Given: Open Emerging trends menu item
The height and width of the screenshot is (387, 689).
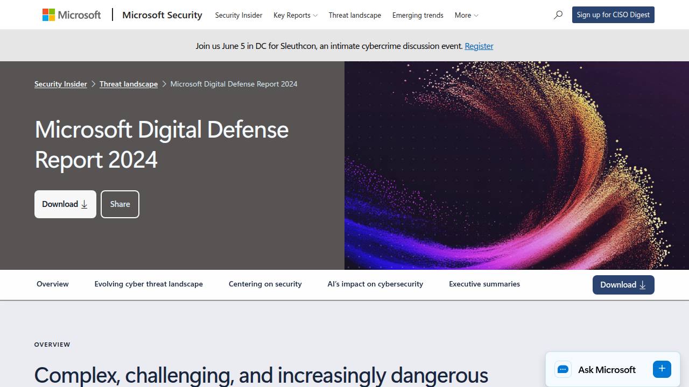Looking at the screenshot, I should (418, 15).
